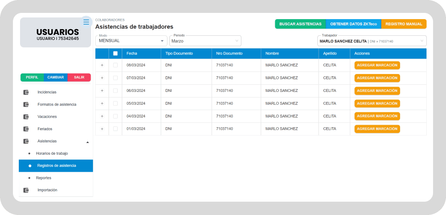Open Formatos de asistencia menu item

pos(57,104)
